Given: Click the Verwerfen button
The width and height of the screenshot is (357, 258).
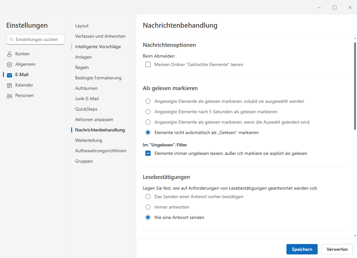Looking at the screenshot, I should coord(337,249).
